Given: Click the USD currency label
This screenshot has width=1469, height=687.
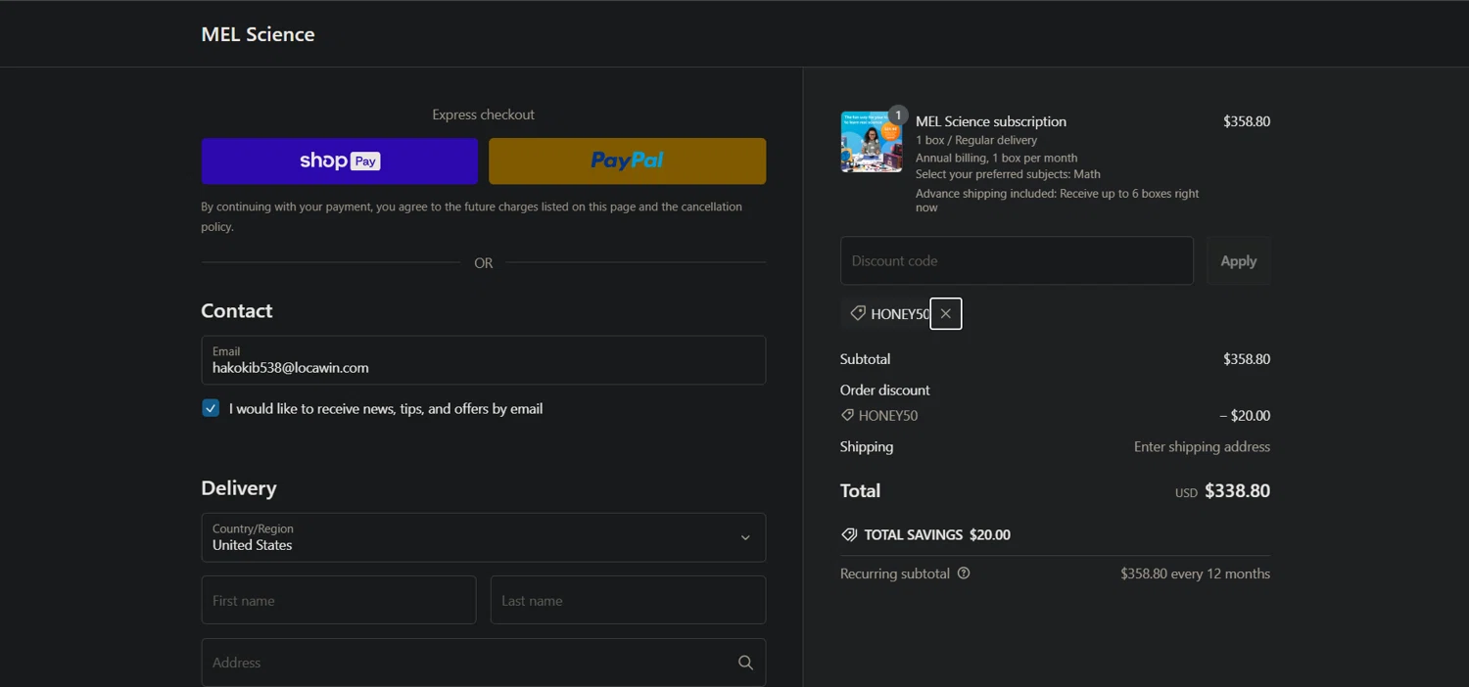Looking at the screenshot, I should point(1186,493).
